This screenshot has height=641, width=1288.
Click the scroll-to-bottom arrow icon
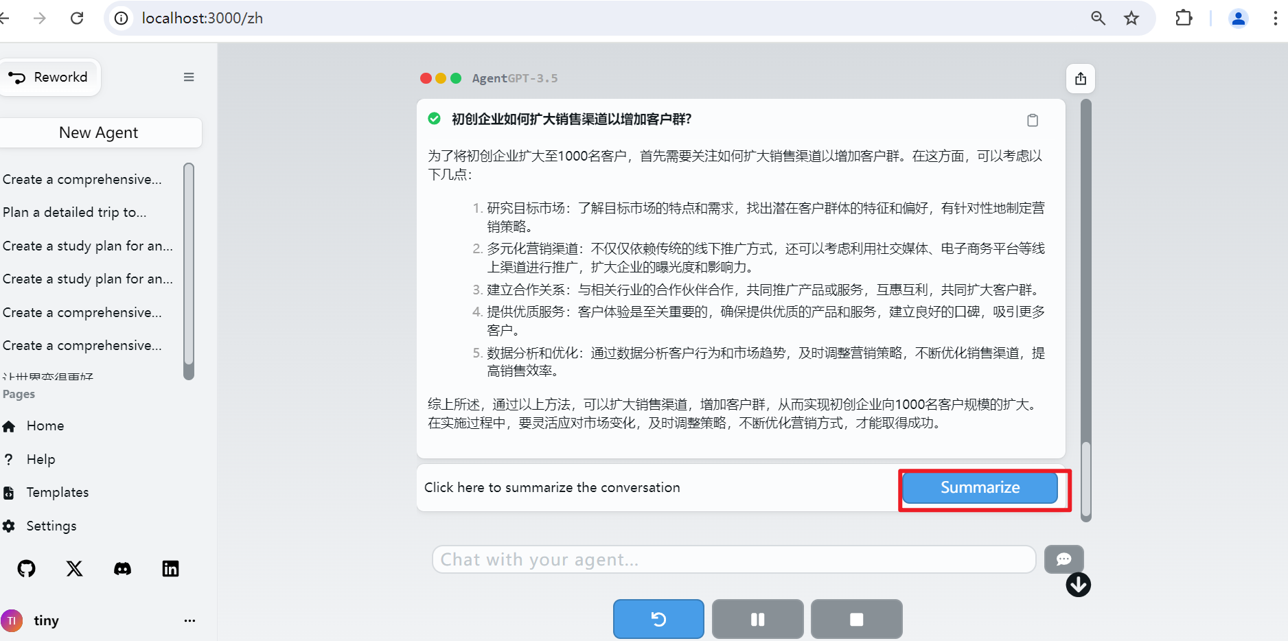click(x=1078, y=585)
